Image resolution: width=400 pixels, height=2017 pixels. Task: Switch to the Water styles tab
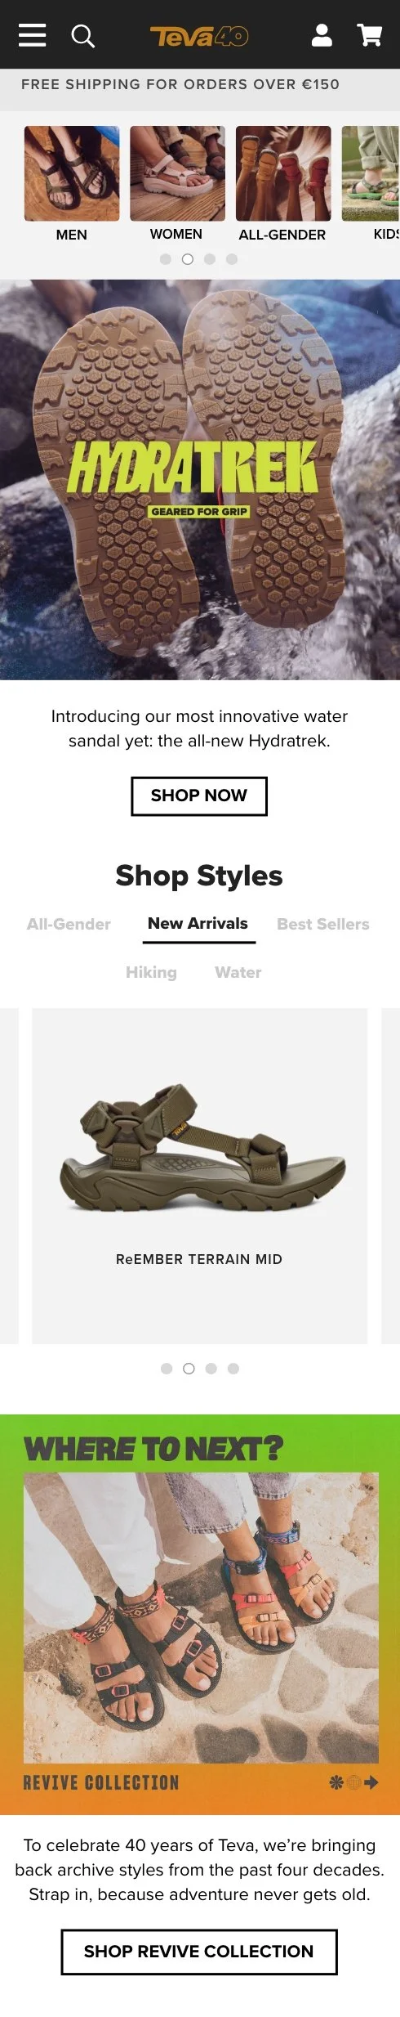coord(238,972)
